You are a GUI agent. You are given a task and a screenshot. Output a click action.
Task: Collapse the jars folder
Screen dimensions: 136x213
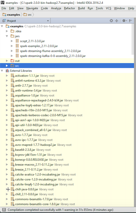pyautogui.click(x=7, y=36)
